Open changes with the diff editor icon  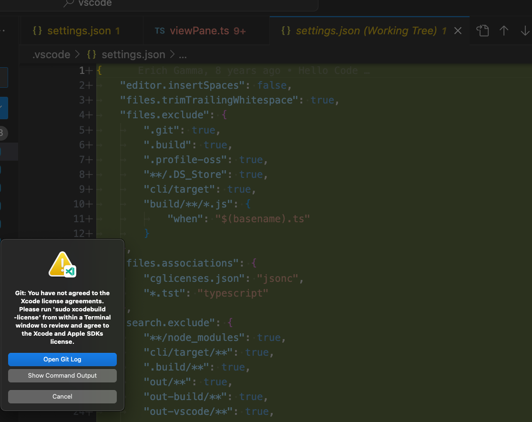[483, 30]
